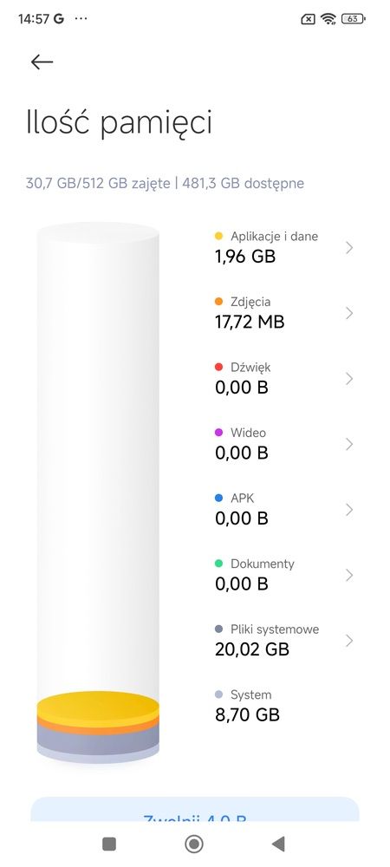This screenshot has width=390, height=867.
Task: Open Wideo category chevron
Action: coord(349,444)
